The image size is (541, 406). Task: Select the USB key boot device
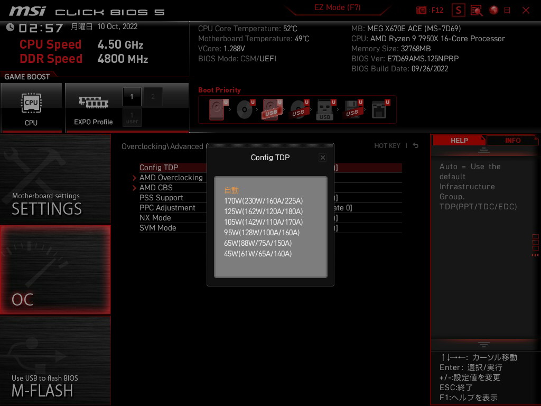click(326, 109)
